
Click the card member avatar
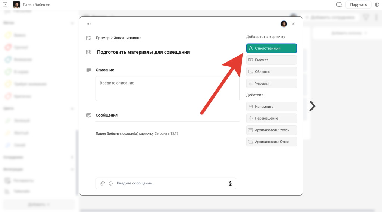pos(284,24)
